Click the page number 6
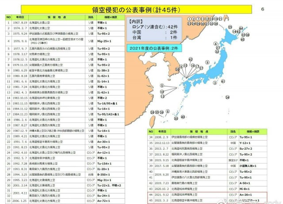This screenshot has width=283, height=204. pos(263,9)
